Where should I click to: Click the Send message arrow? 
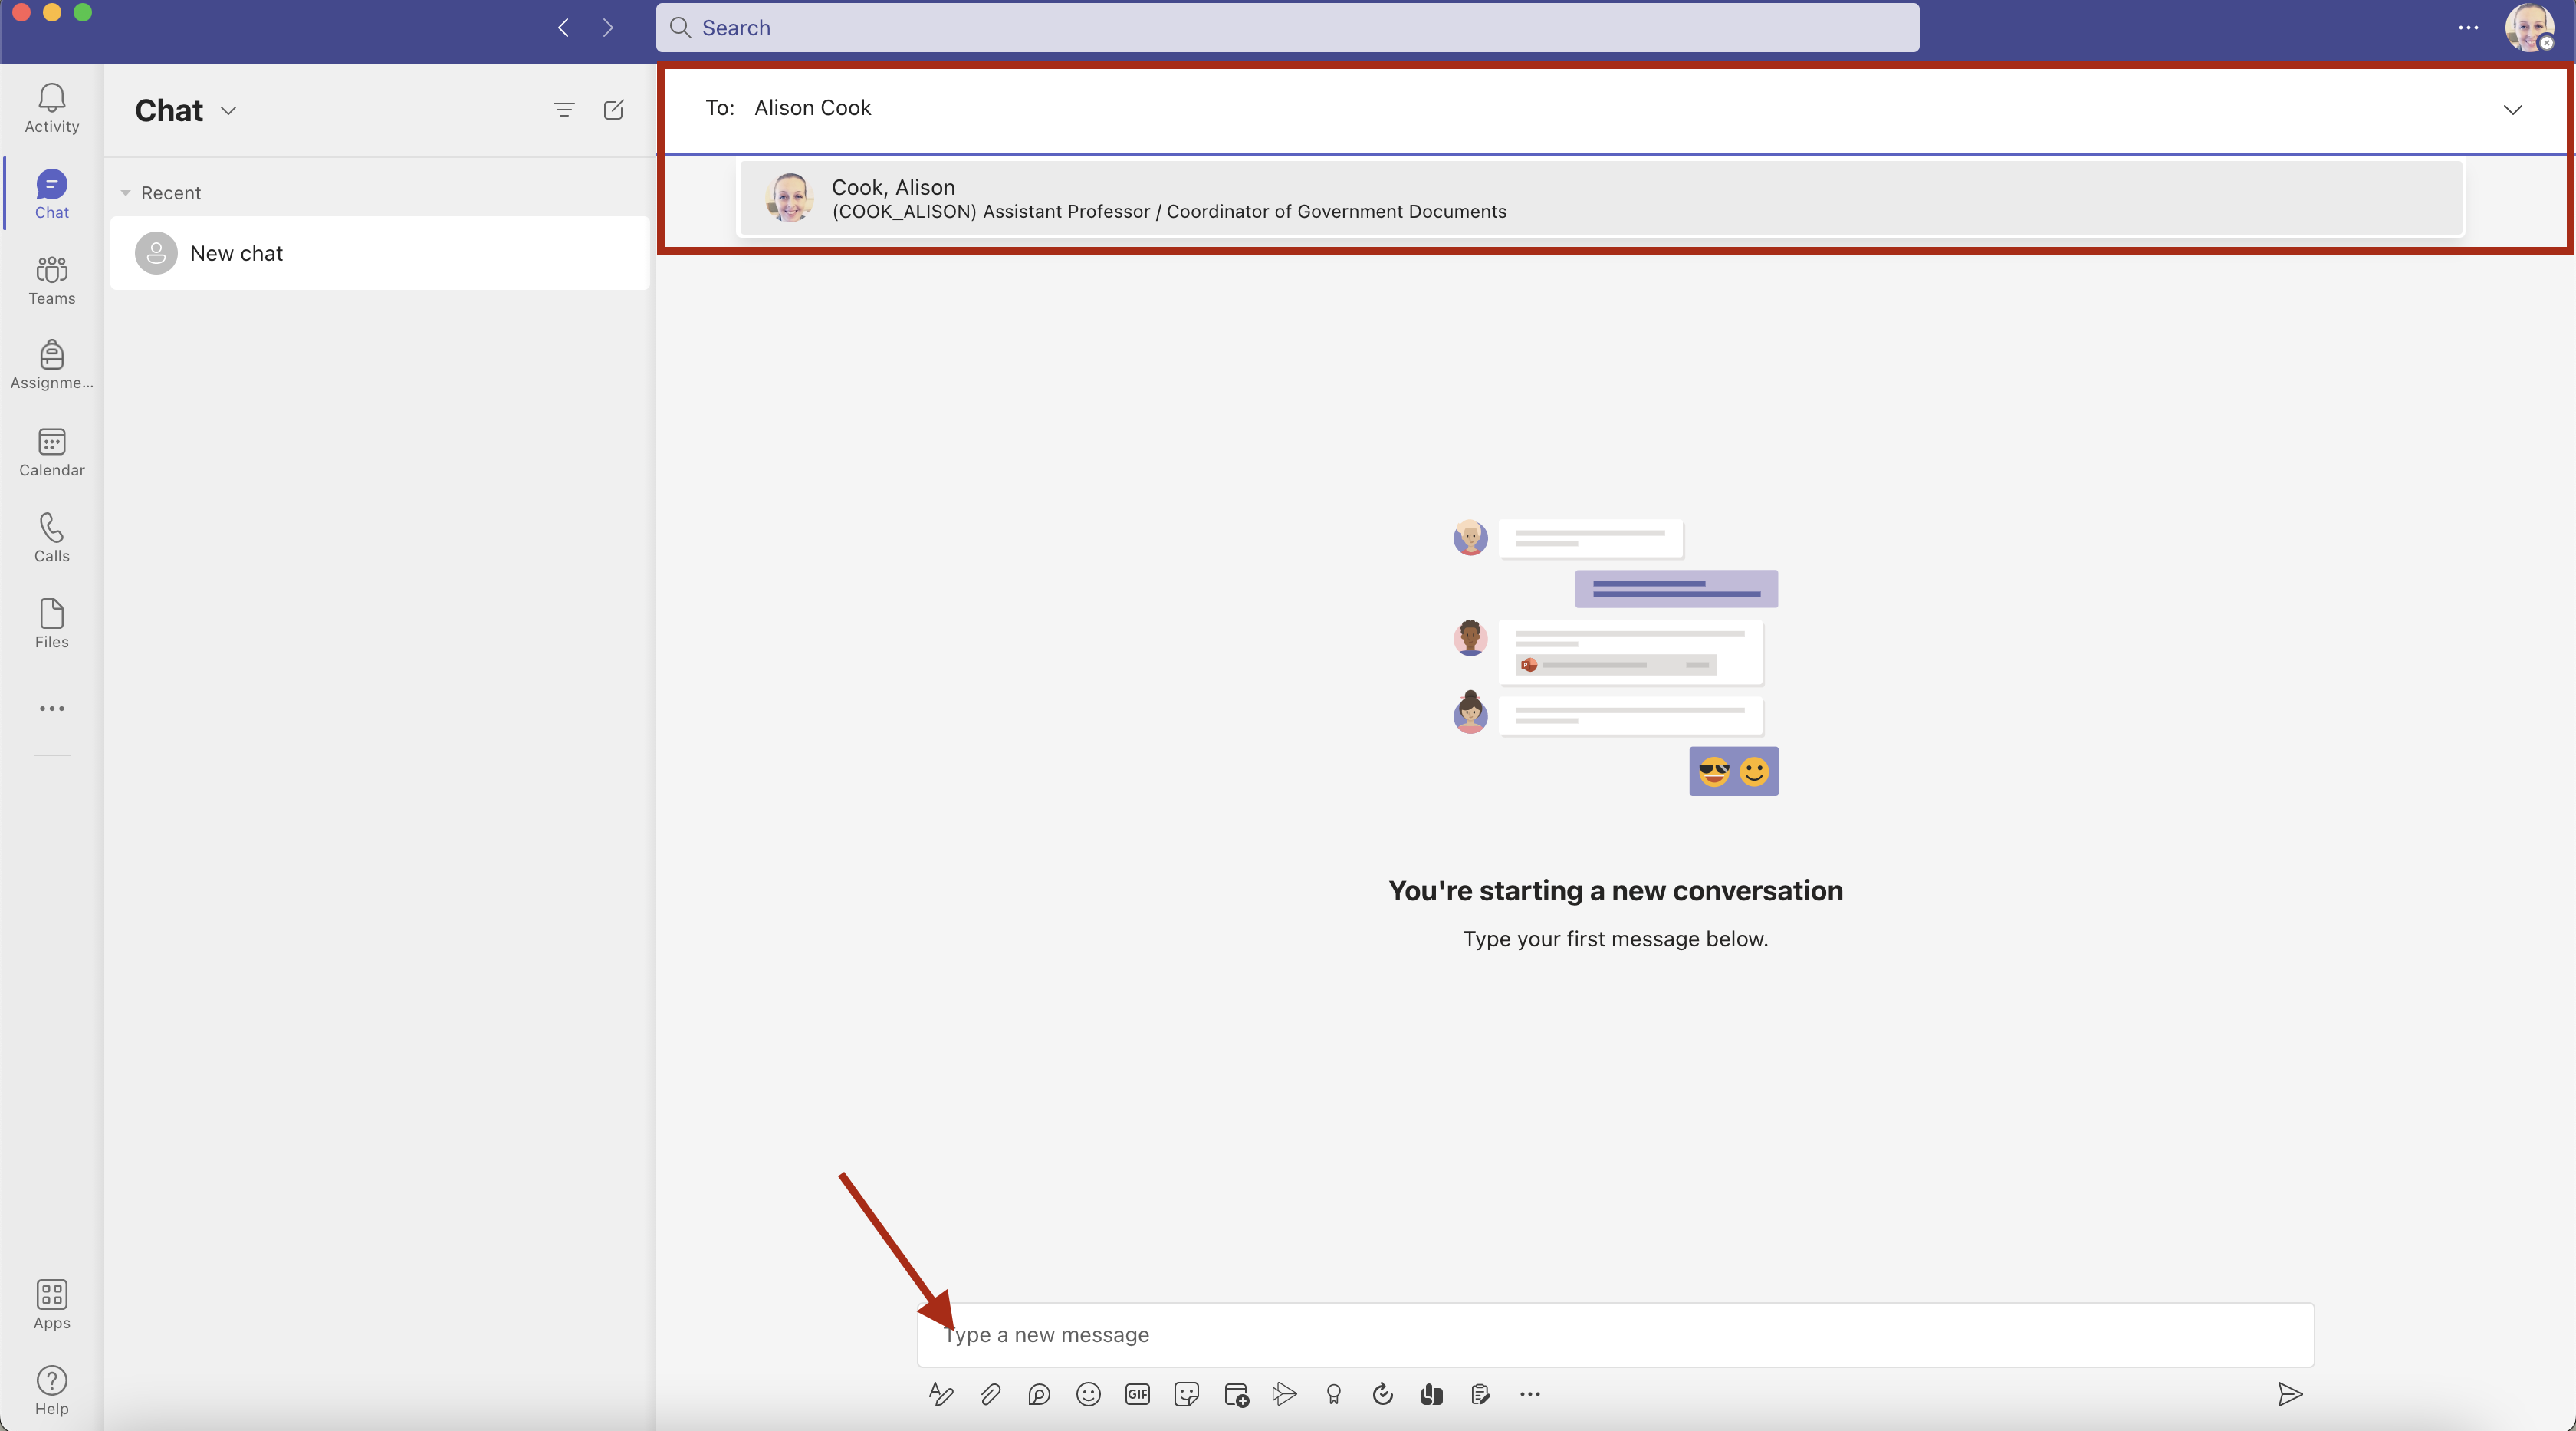tap(2289, 1394)
